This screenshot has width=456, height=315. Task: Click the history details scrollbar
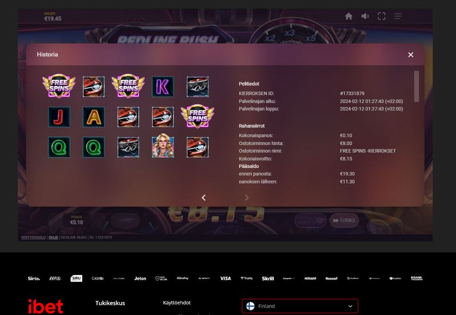417,86
